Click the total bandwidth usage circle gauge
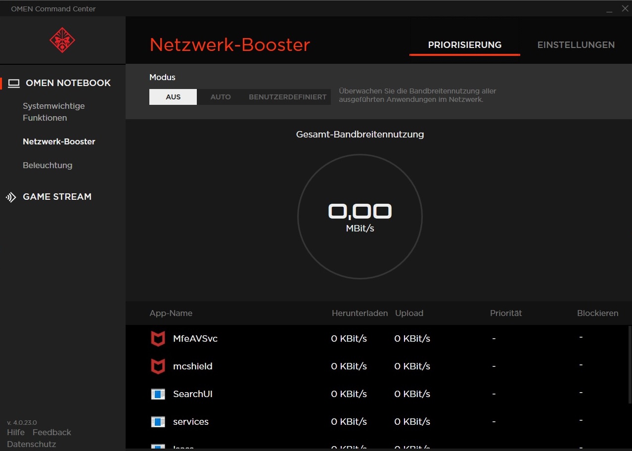This screenshot has height=451, width=632. point(360,217)
